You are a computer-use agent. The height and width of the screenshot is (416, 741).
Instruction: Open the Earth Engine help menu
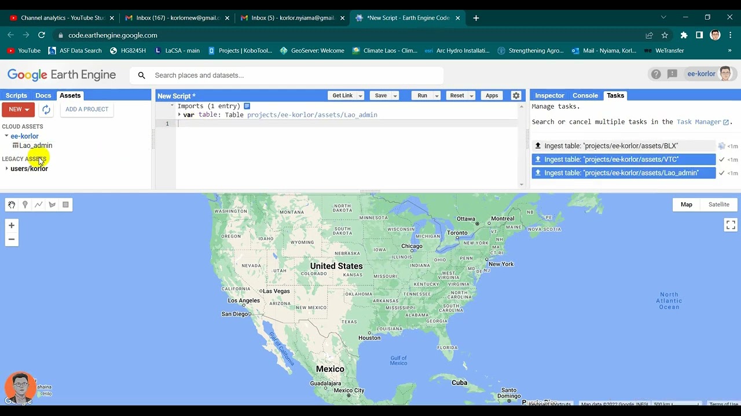[x=655, y=74]
